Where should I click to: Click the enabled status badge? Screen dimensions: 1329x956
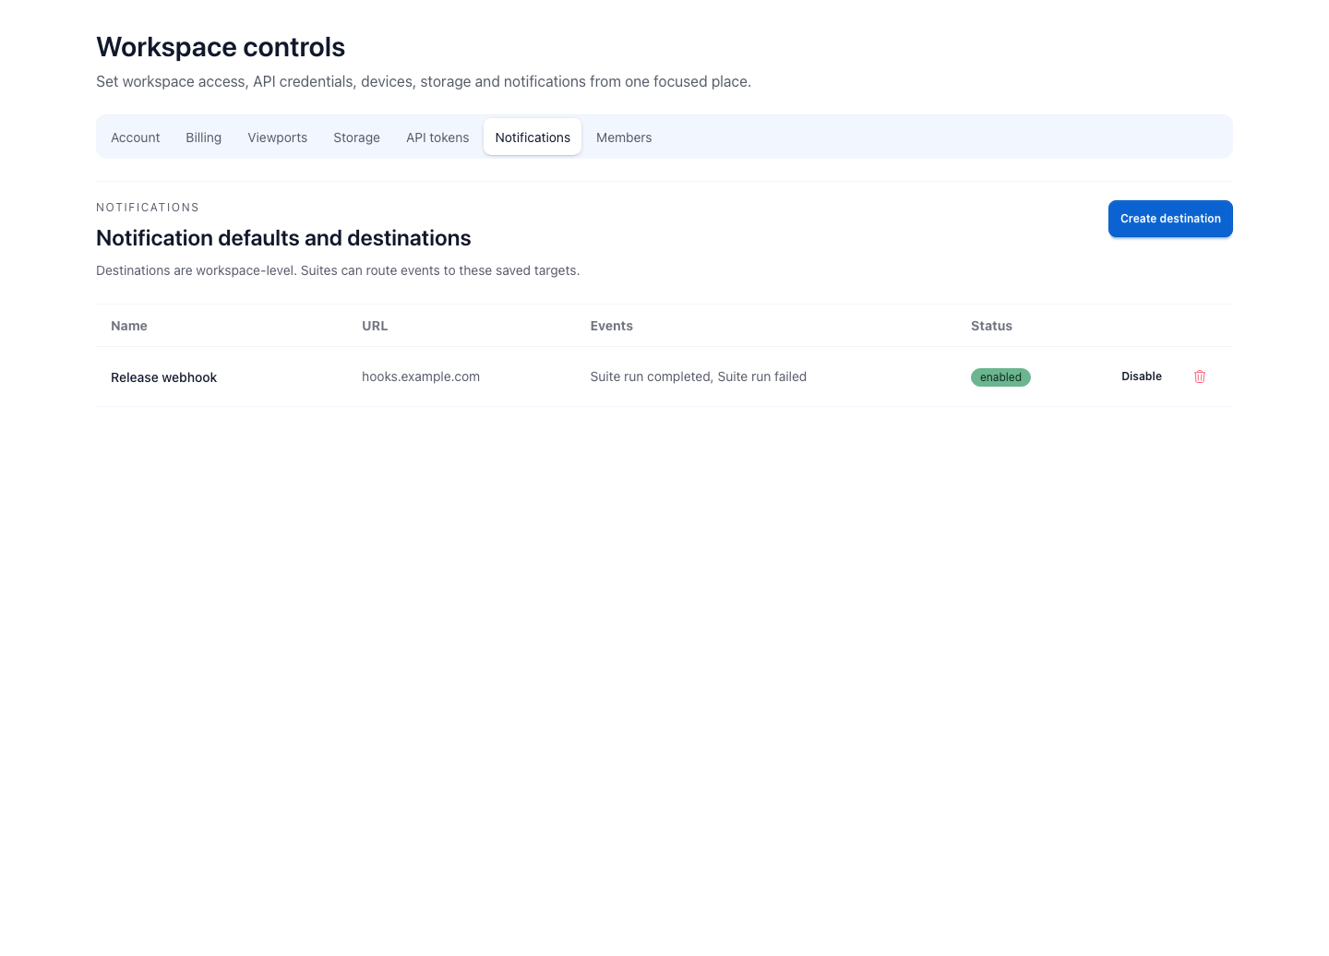1000,377
